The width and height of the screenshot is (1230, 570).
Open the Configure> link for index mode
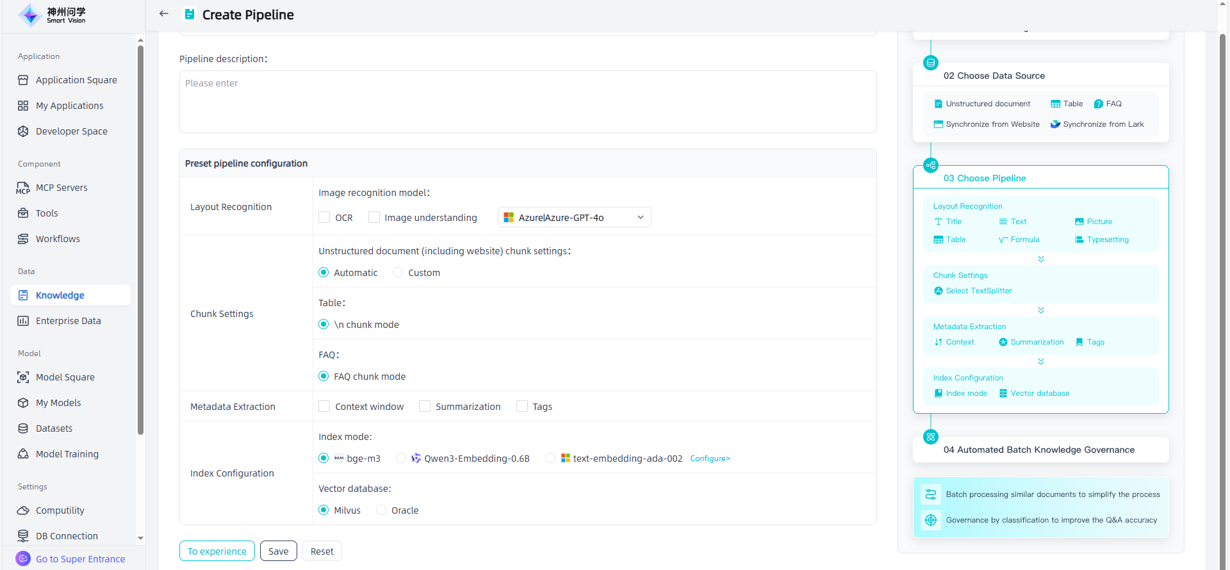coord(710,459)
